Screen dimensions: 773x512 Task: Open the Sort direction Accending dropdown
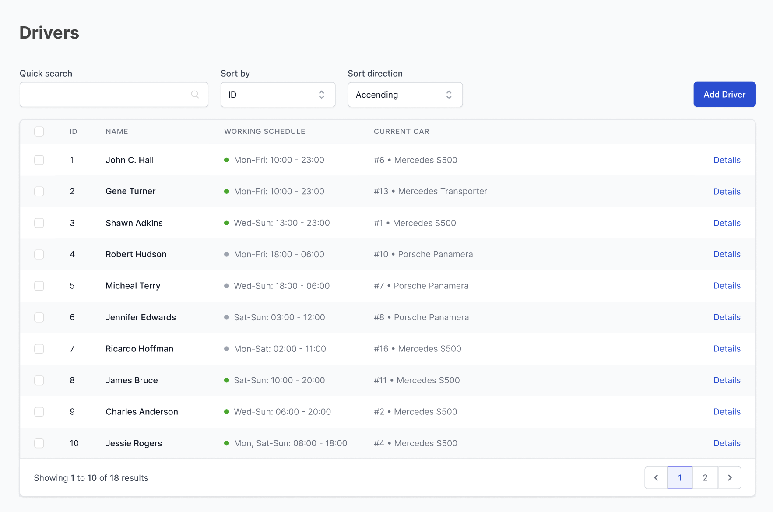[x=405, y=95]
